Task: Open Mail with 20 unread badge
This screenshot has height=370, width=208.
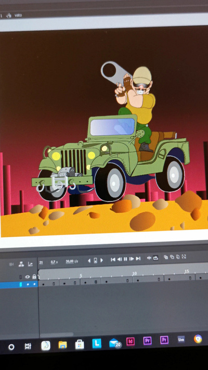Action: tap(115, 343)
